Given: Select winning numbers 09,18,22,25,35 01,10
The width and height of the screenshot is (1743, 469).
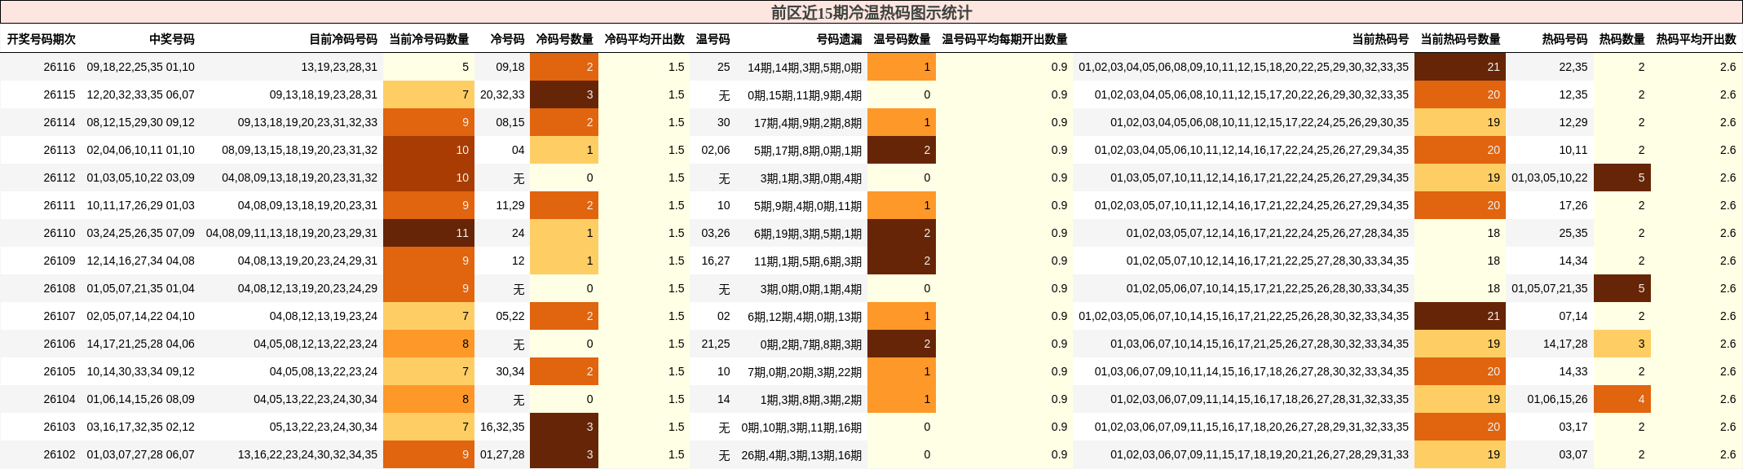Looking at the screenshot, I should coord(141,67).
